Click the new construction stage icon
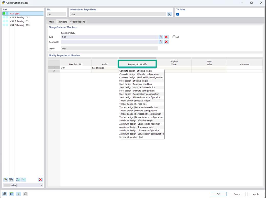The image size is (266, 198). click(6, 180)
